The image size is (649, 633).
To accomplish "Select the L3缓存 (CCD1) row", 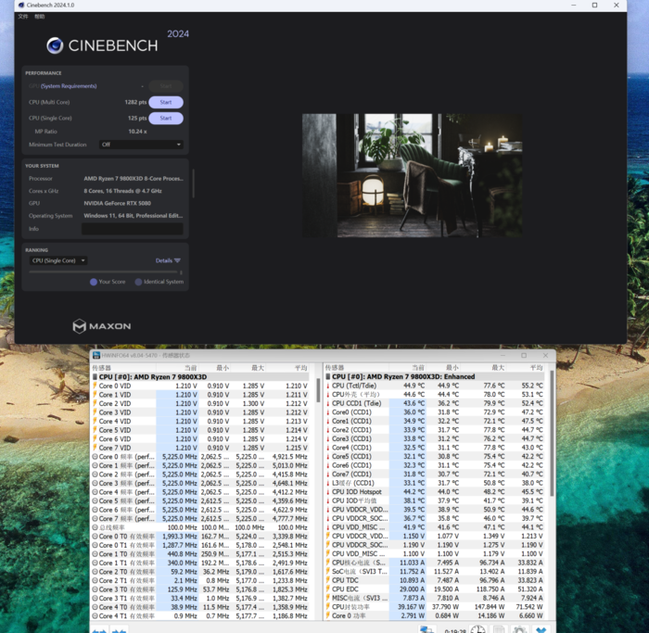I will pyautogui.click(x=435, y=483).
